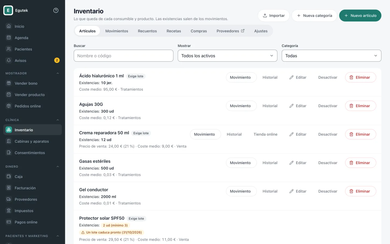Click the Nuevo artículo button
Viewport: 390px width, 244px height.
(360, 15)
